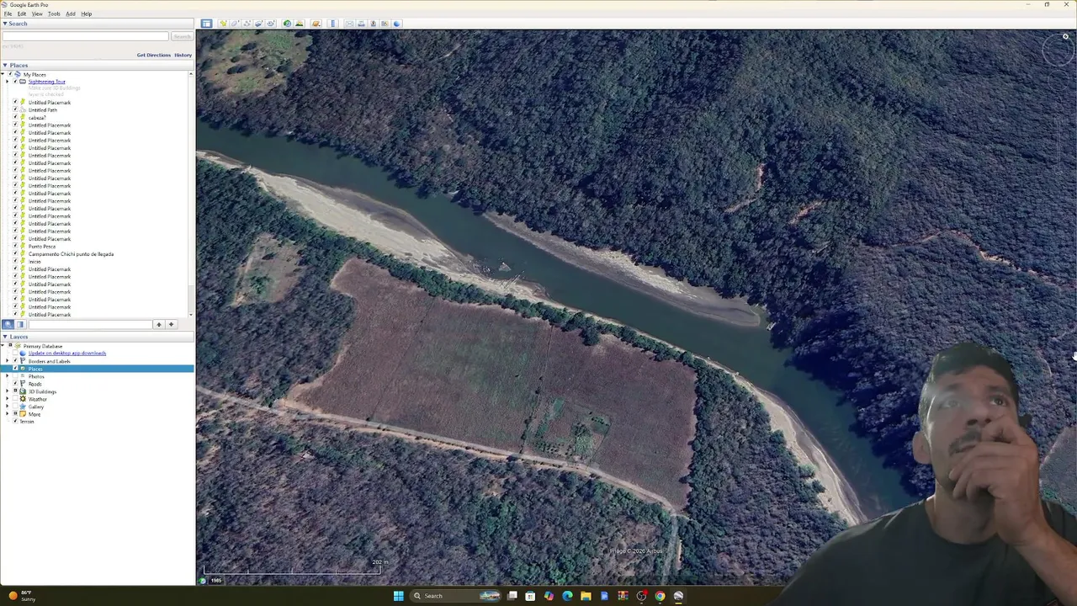Collapse the Layers panel
The image size is (1077, 606).
pyautogui.click(x=4, y=337)
